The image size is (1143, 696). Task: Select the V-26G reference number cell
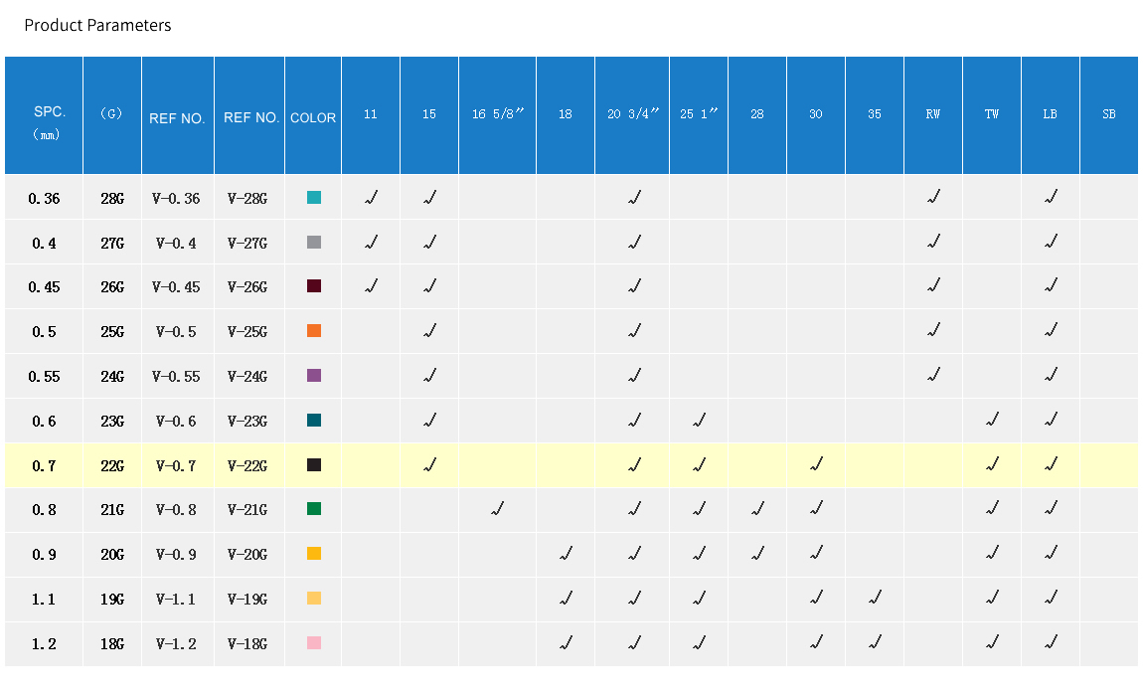tap(247, 287)
